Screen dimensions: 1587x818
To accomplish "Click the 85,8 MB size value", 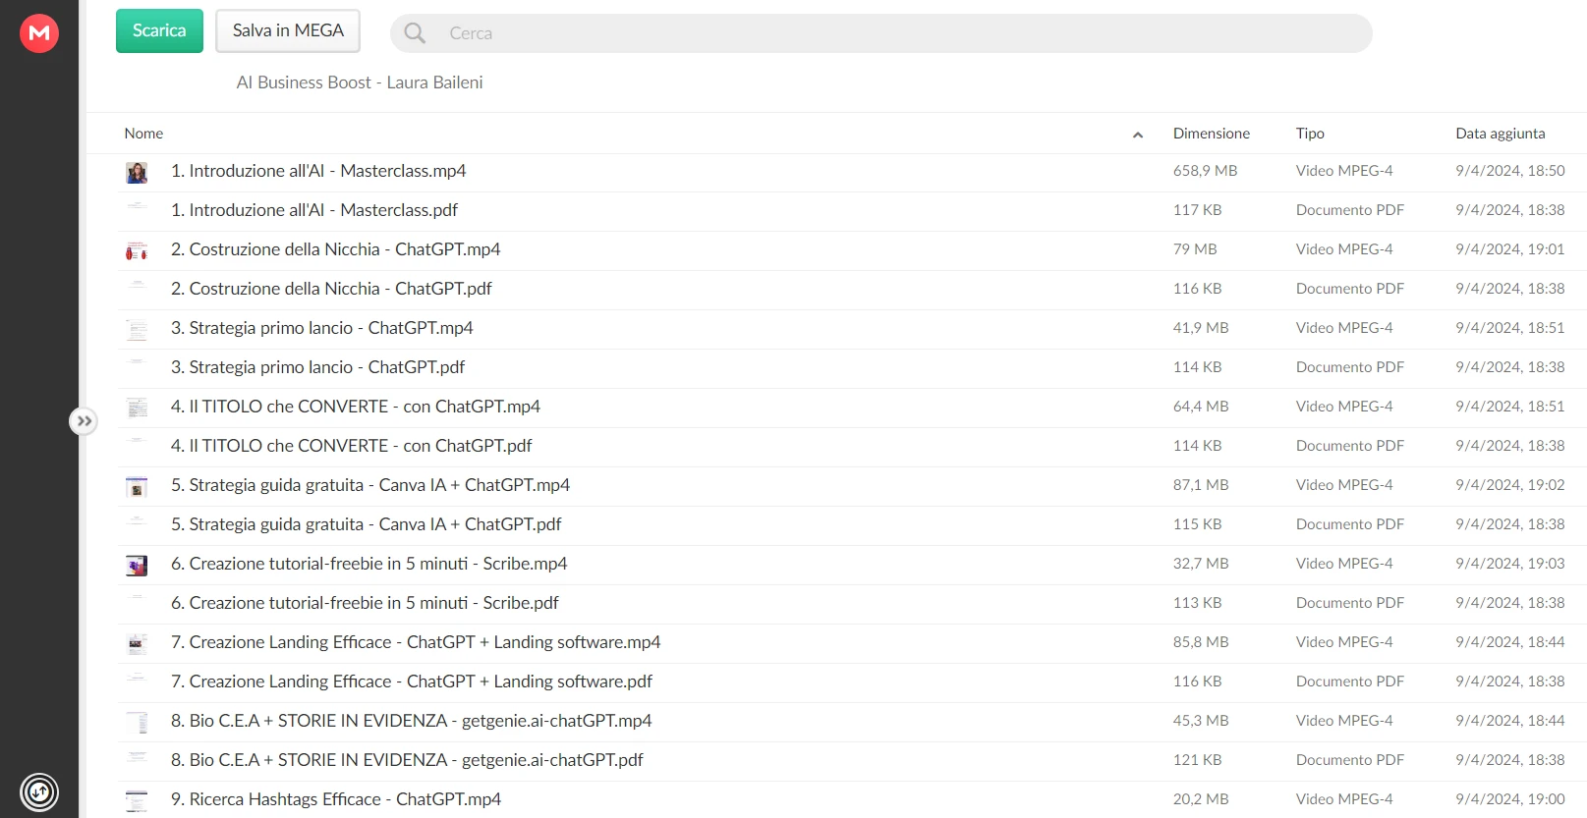I will [1201, 642].
